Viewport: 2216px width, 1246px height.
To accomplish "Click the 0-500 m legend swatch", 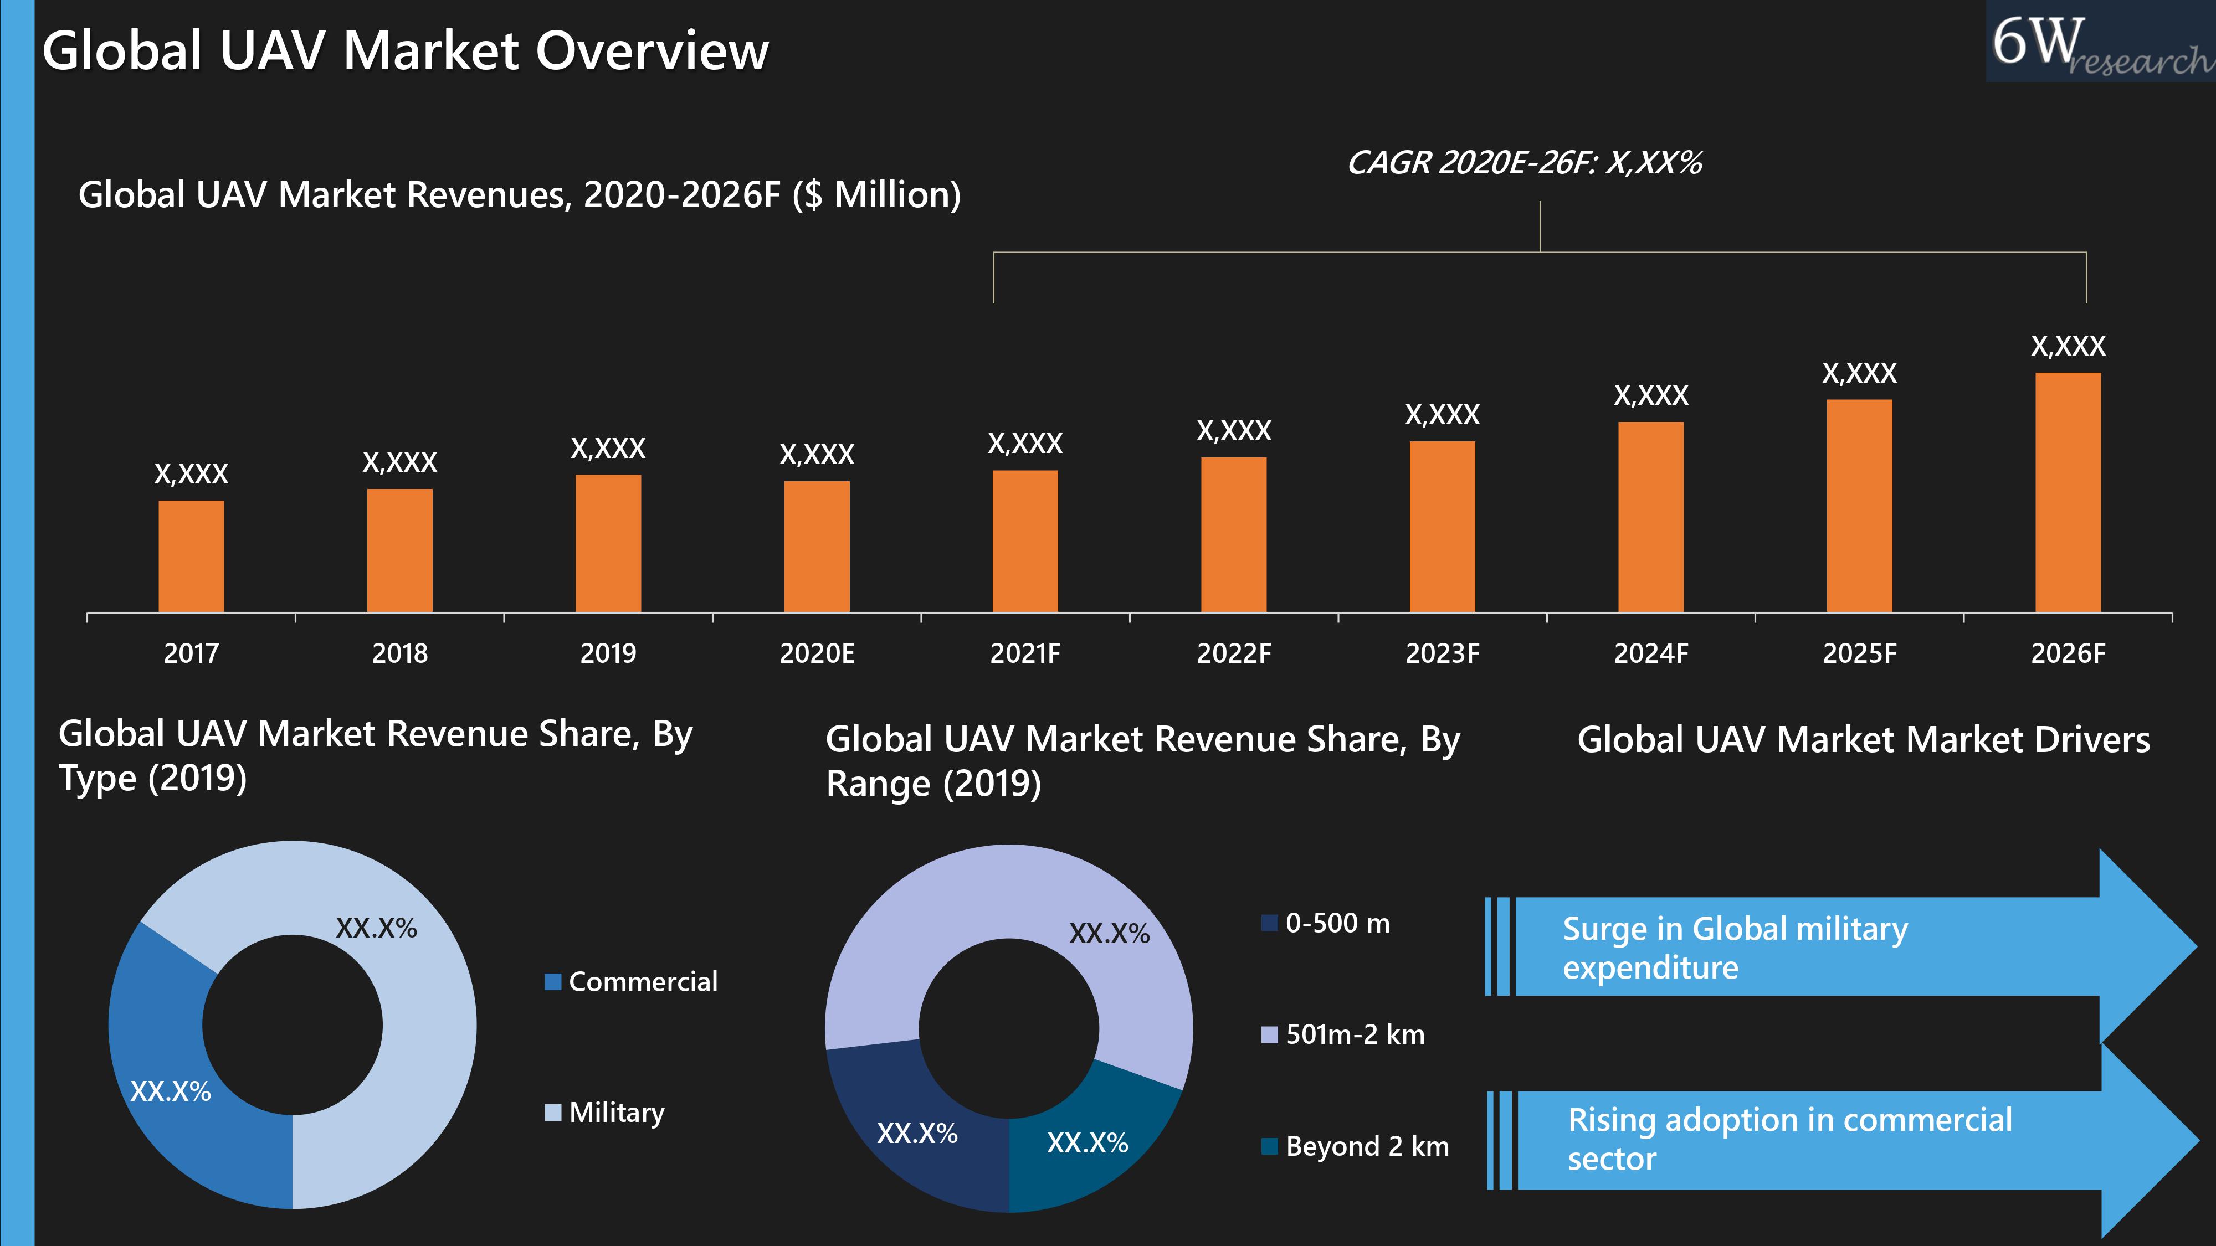I will tap(1270, 924).
